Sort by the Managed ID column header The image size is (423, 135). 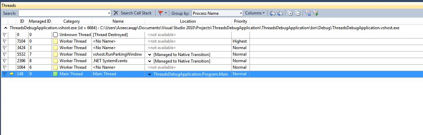tap(40, 21)
